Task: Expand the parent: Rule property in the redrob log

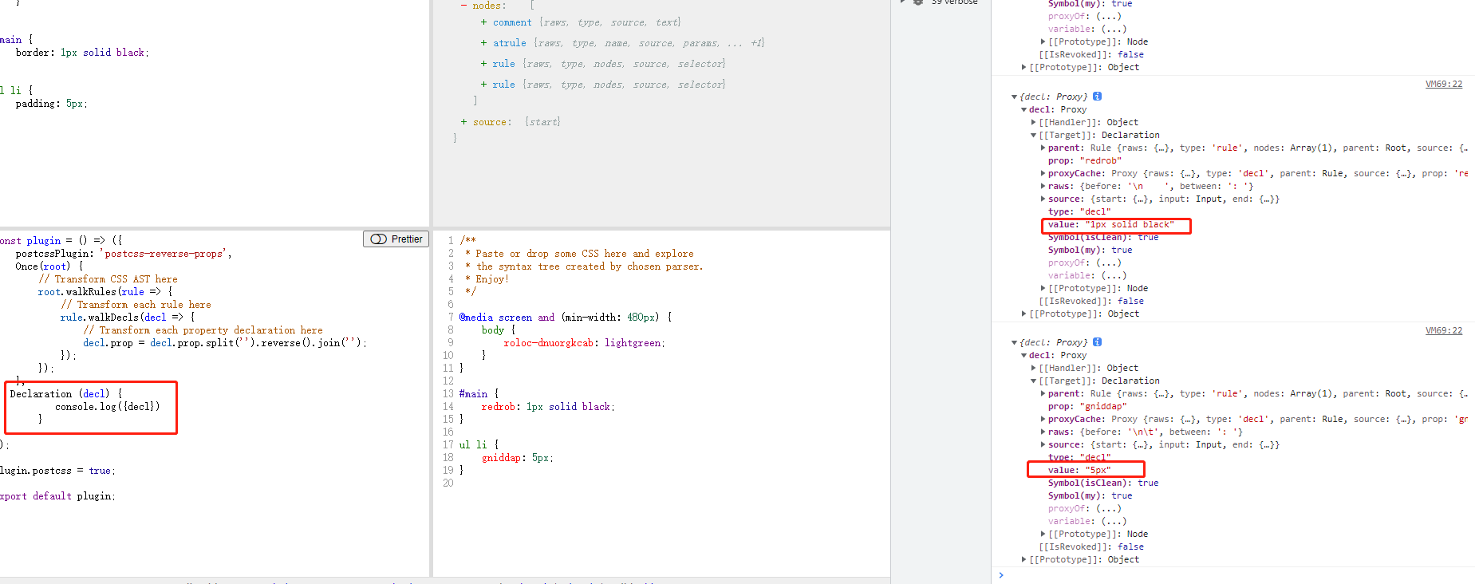Action: pos(1043,148)
